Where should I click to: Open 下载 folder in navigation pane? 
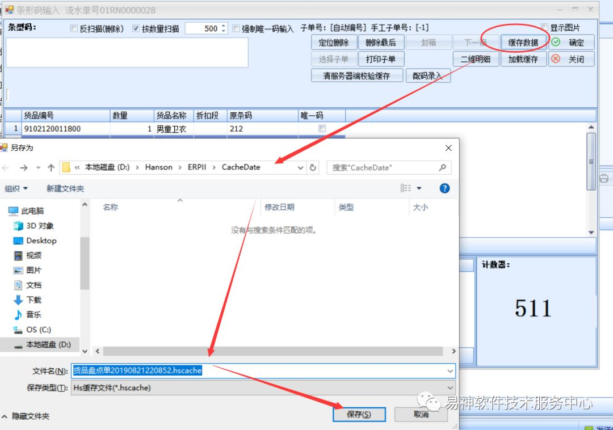pos(33,300)
